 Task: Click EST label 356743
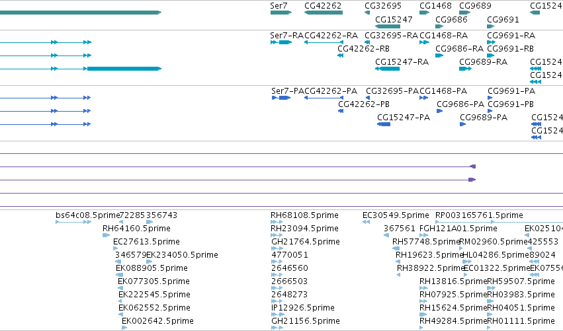(161, 215)
